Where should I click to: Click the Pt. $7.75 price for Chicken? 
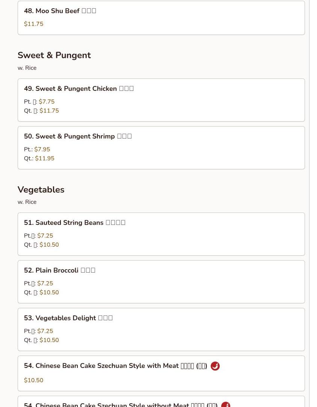pyautogui.click(x=47, y=102)
